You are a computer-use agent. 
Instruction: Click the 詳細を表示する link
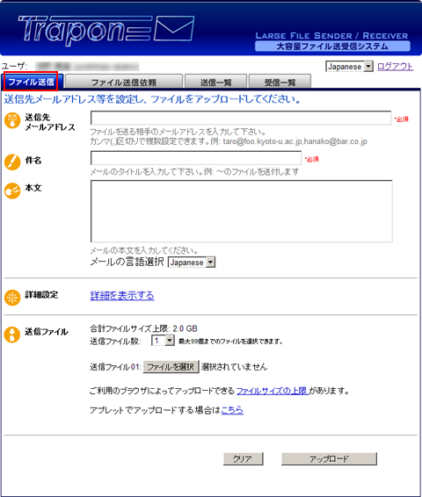click(x=122, y=296)
